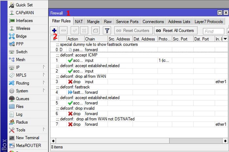Open Switch in the sidebar
This screenshot has width=229, height=152.
point(27,52)
